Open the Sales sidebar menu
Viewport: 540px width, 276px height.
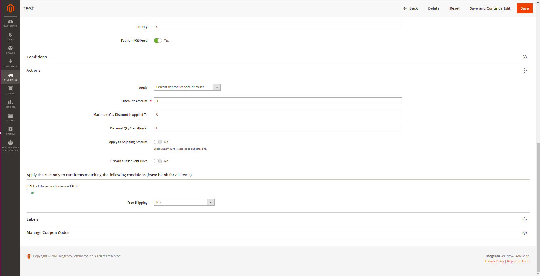tap(10, 37)
